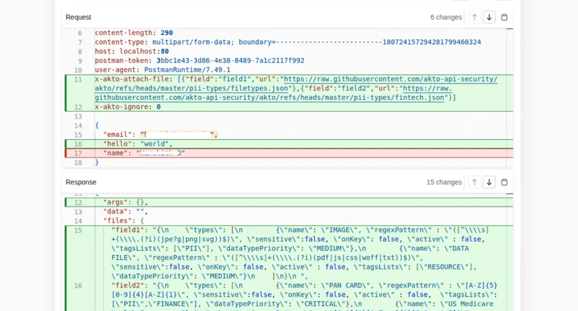The image size is (578, 311).
Task: Copy the Response content to clipboard
Action: pos(504,182)
